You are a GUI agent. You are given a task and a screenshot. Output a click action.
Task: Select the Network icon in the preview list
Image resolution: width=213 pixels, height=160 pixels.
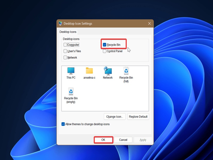tap(108, 71)
